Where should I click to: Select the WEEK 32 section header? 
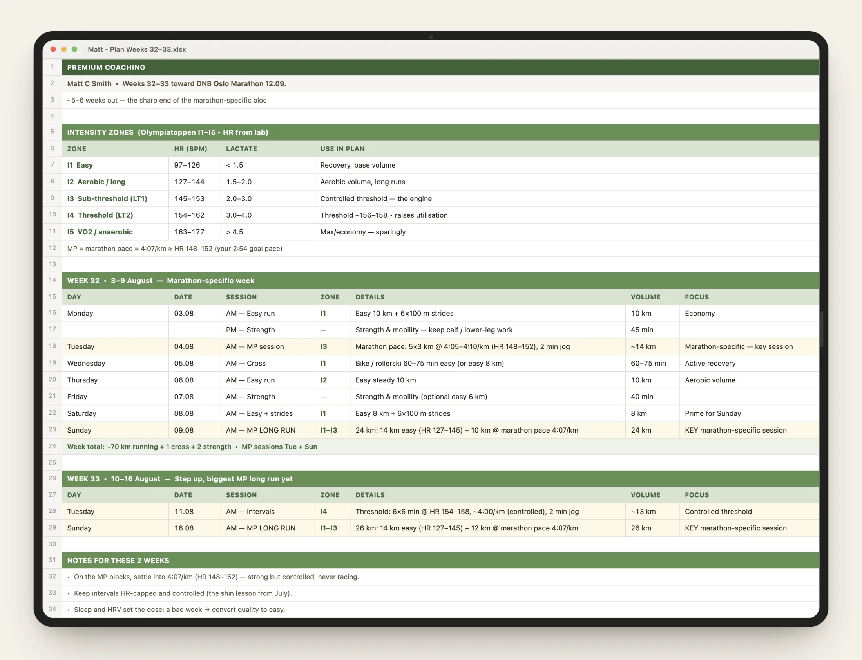click(440, 281)
